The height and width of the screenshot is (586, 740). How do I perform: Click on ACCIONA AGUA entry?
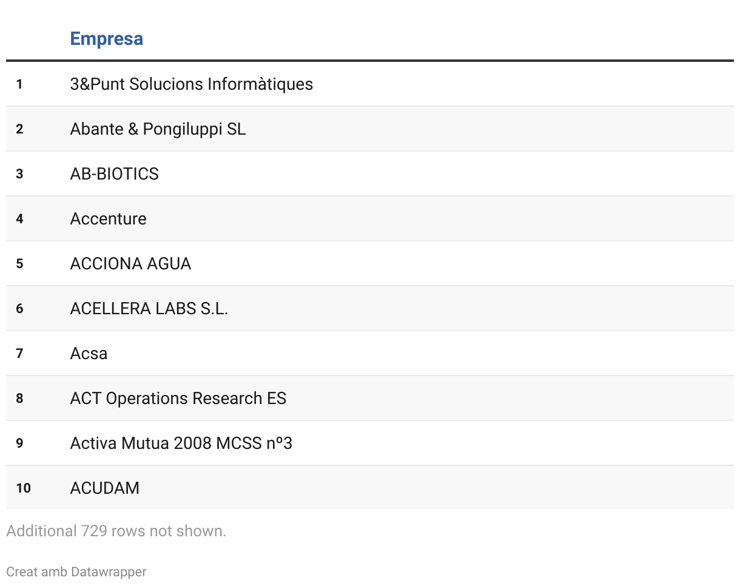click(x=130, y=263)
